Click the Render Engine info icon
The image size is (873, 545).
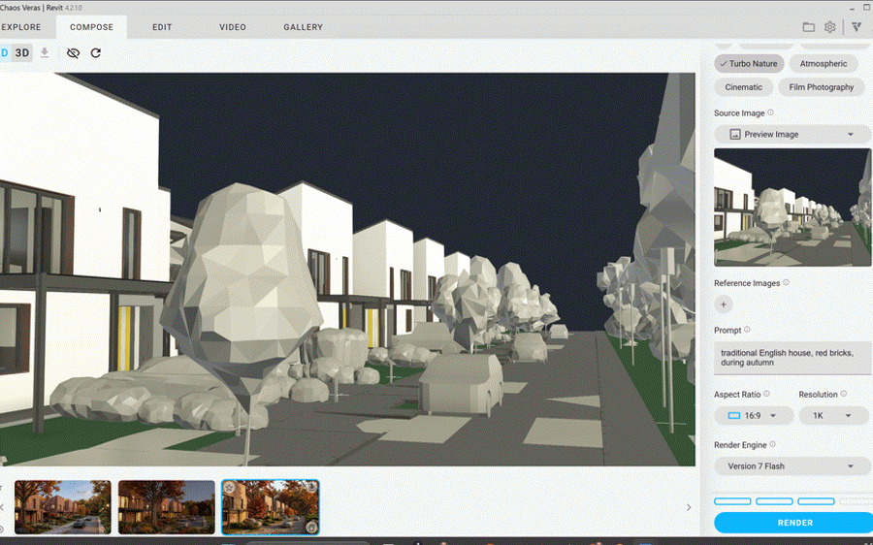click(x=772, y=444)
